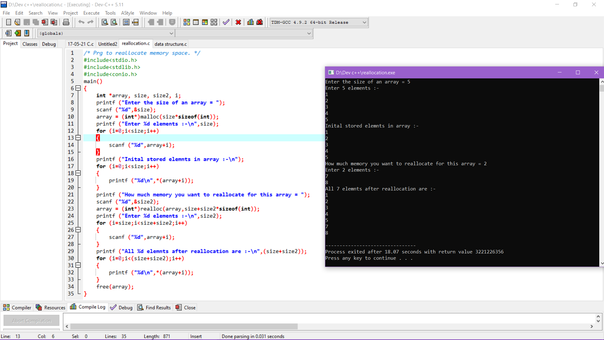Open the Find Results bottom tab
The image size is (604, 340).
tap(154, 308)
